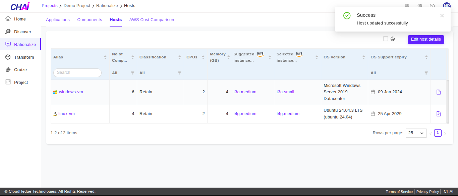Expand the Rows per page dropdown
This screenshot has width=458, height=196.
point(416,133)
